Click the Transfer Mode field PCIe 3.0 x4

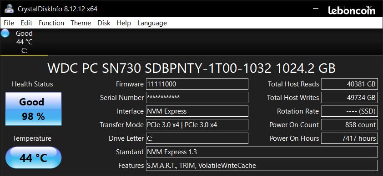(x=197, y=125)
